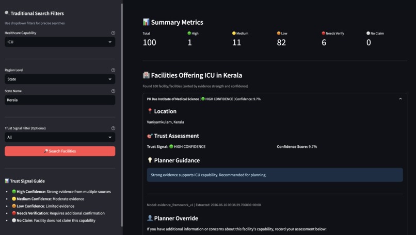Open the Region Level dropdown showing State
The width and height of the screenshot is (416, 235).
pyautogui.click(x=60, y=79)
